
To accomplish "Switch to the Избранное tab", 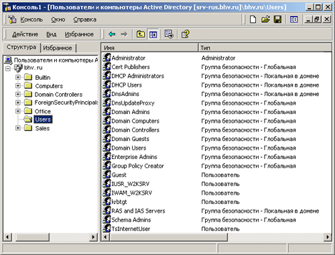I will [58, 48].
